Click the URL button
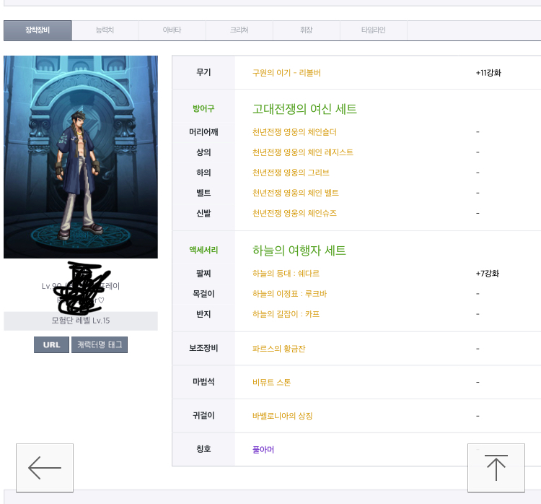This screenshot has height=504, width=541. [51, 345]
